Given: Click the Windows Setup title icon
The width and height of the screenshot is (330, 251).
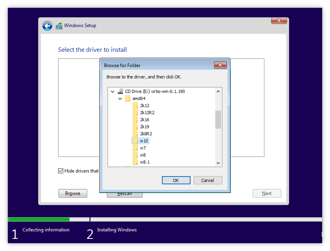Looking at the screenshot, I should coord(59,26).
